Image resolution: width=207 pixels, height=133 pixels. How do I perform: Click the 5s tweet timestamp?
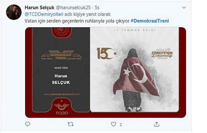tap(97, 8)
